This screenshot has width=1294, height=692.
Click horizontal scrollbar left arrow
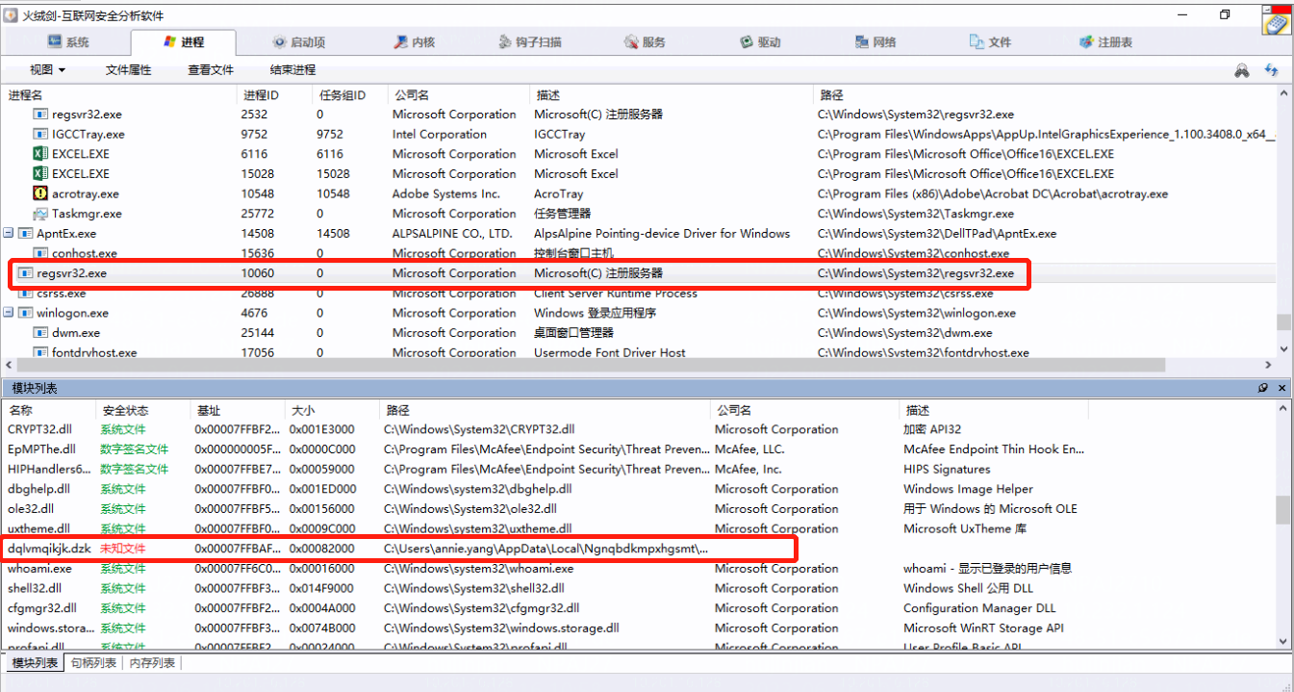(9, 366)
